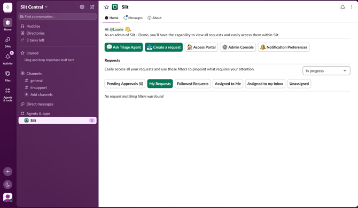
Task: Open Notification Preferences
Action: pos(284,47)
